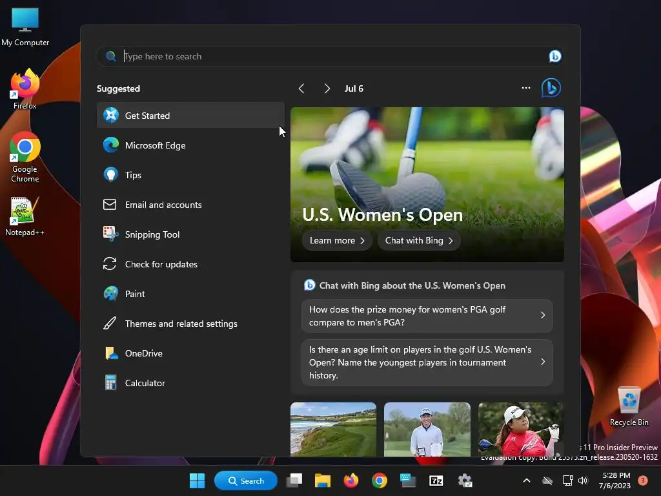The height and width of the screenshot is (496, 661).
Task: Click the Jul 6 date label
Action: coord(354,88)
